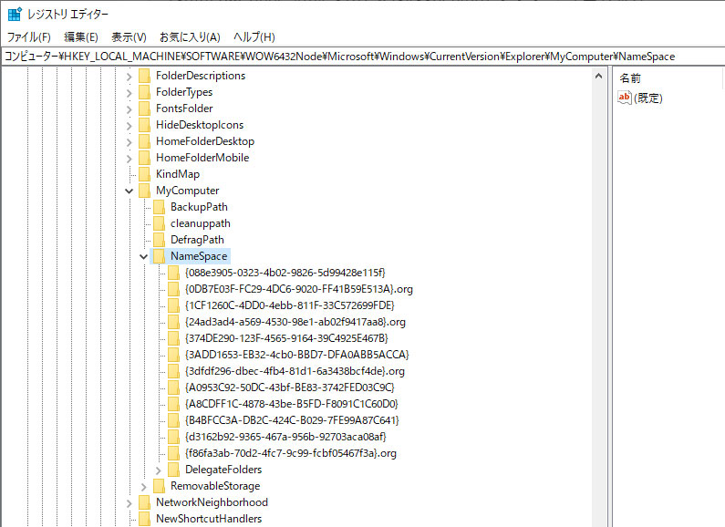Click the KindMap folder icon
The width and height of the screenshot is (725, 527).
[145, 174]
